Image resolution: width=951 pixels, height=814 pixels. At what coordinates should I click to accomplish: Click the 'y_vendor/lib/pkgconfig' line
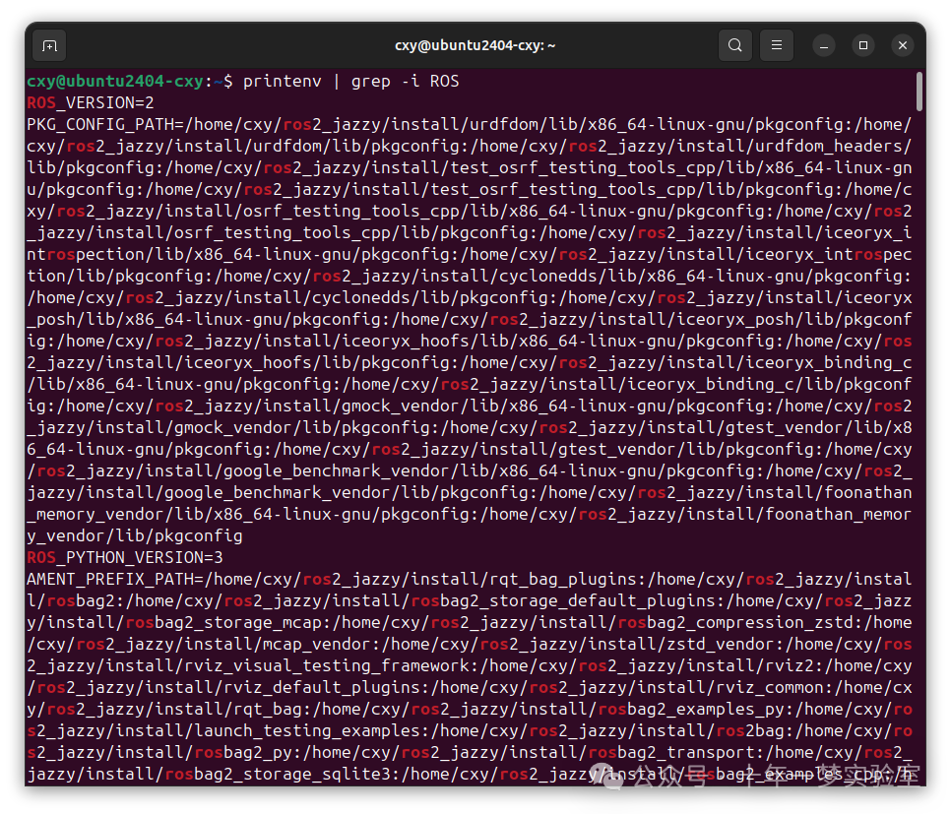click(135, 536)
